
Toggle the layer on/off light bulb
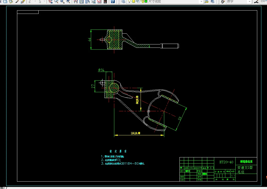click(x=129, y=2)
